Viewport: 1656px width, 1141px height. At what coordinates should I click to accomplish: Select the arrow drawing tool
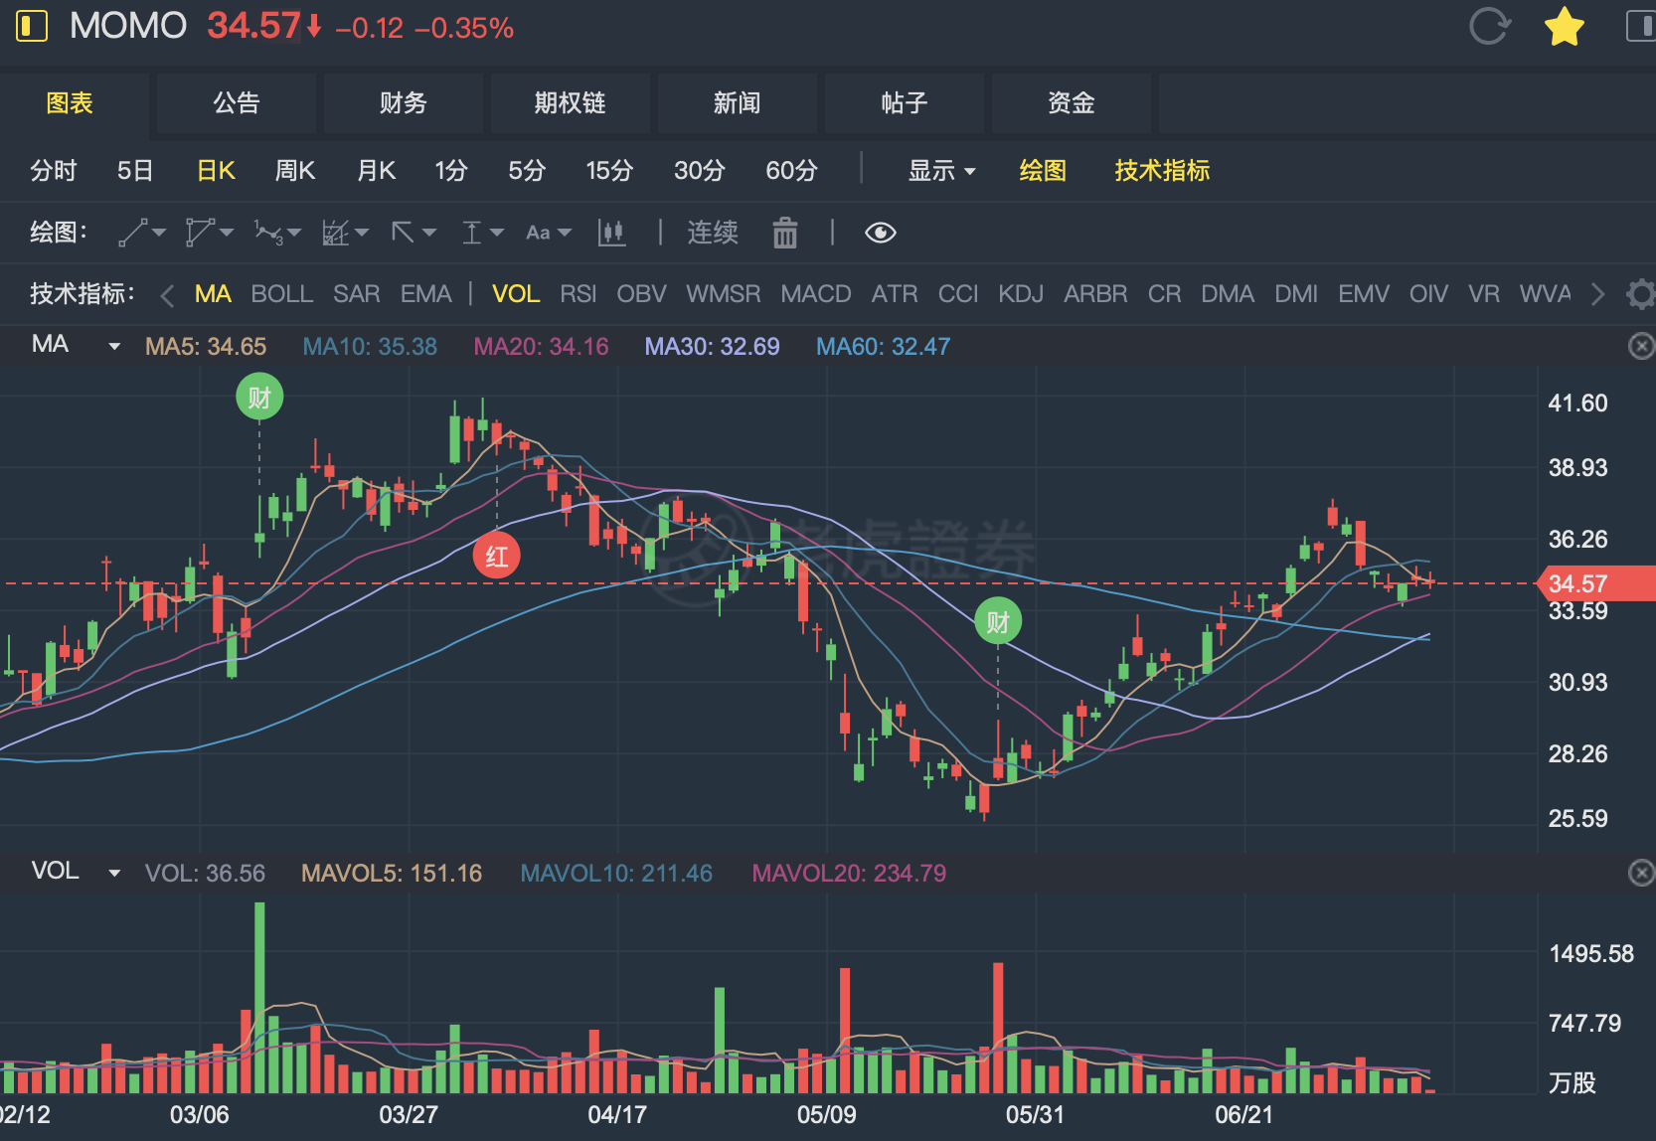(x=404, y=233)
